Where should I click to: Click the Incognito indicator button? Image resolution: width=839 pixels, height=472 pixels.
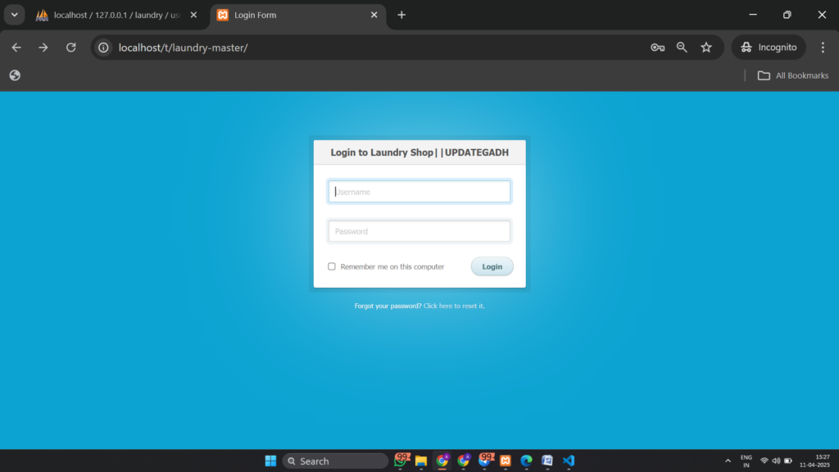(769, 48)
